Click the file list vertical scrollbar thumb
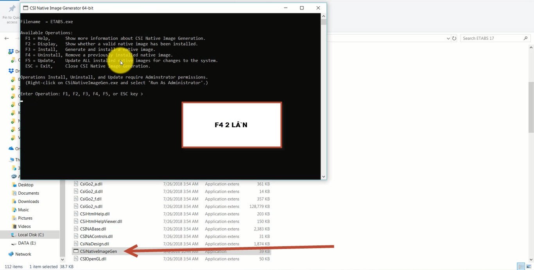The width and height of the screenshot is (534, 270). coord(530,107)
